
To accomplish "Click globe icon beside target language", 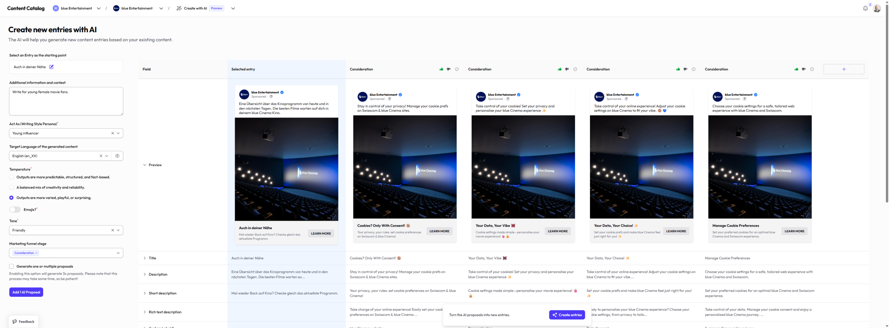I will pyautogui.click(x=117, y=156).
